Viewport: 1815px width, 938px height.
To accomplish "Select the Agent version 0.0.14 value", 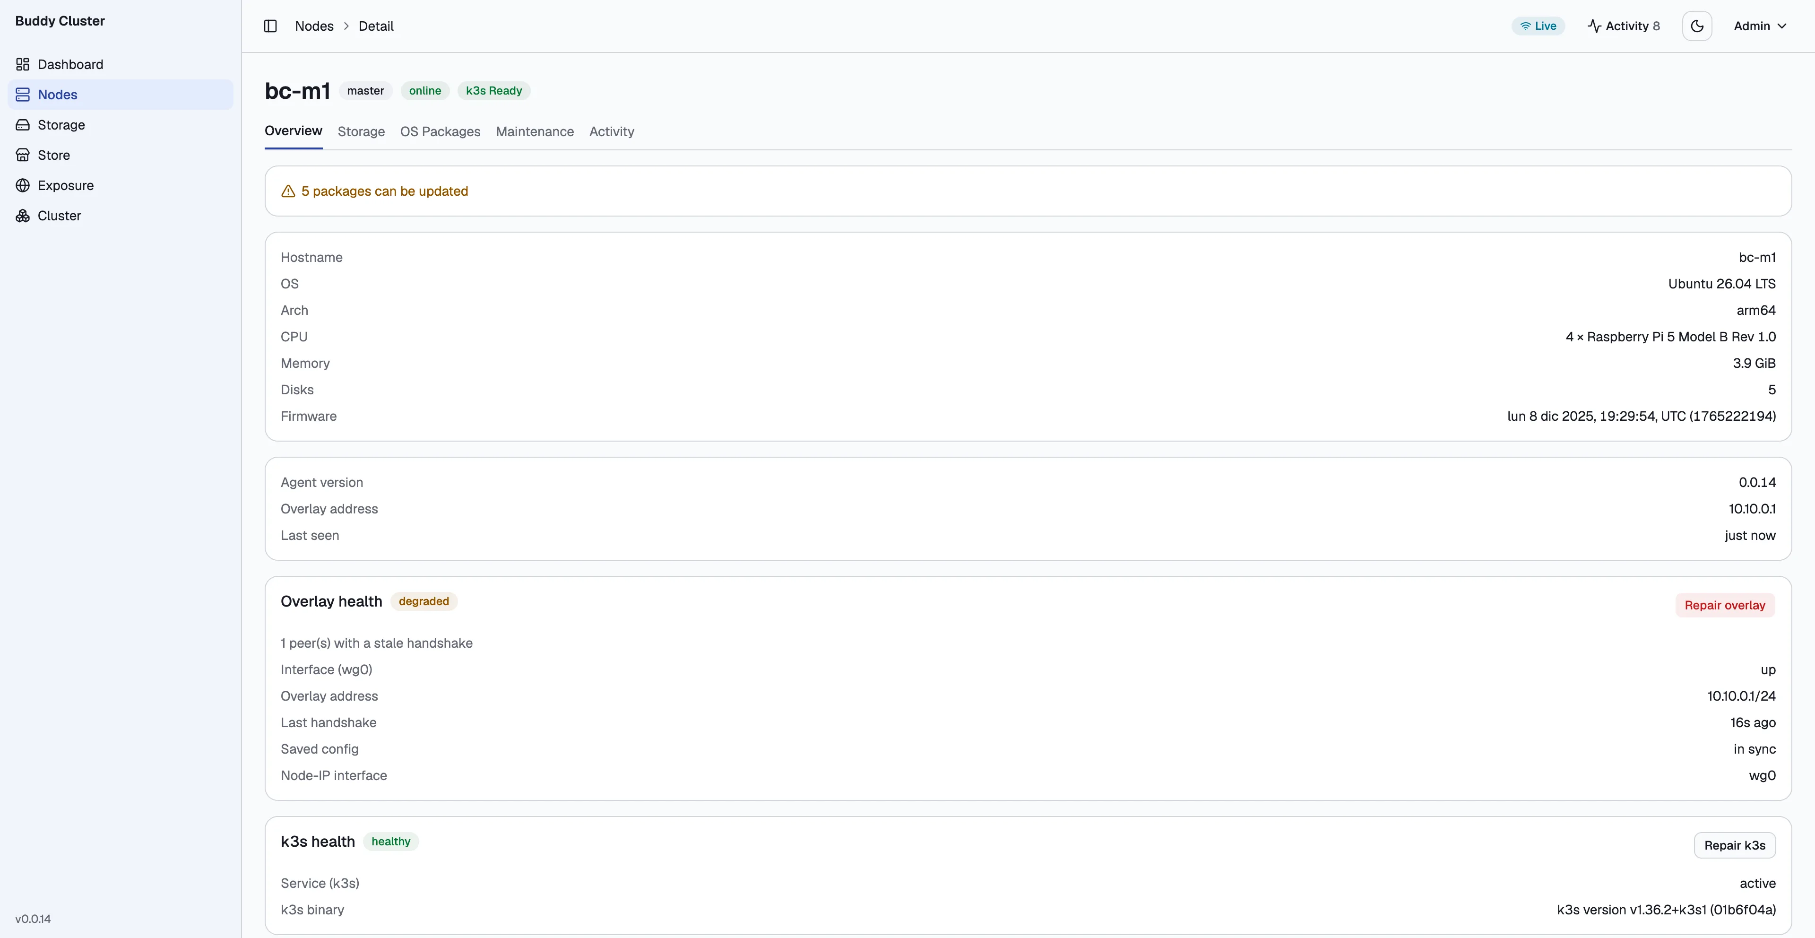I will pos(1757,483).
